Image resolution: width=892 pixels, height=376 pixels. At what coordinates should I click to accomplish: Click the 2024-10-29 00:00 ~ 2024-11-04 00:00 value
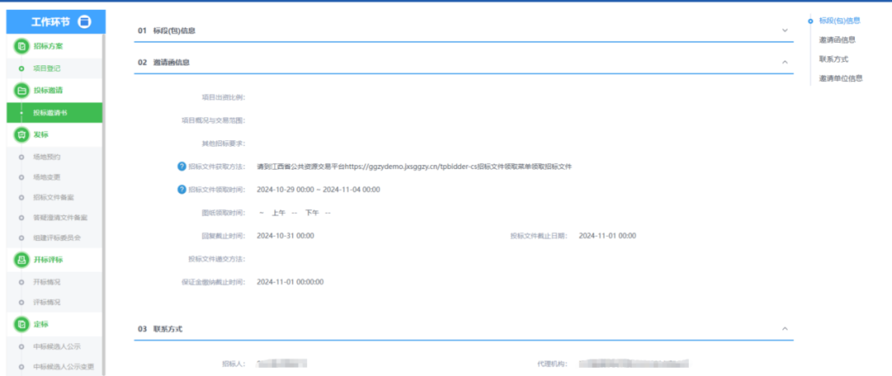319,190
